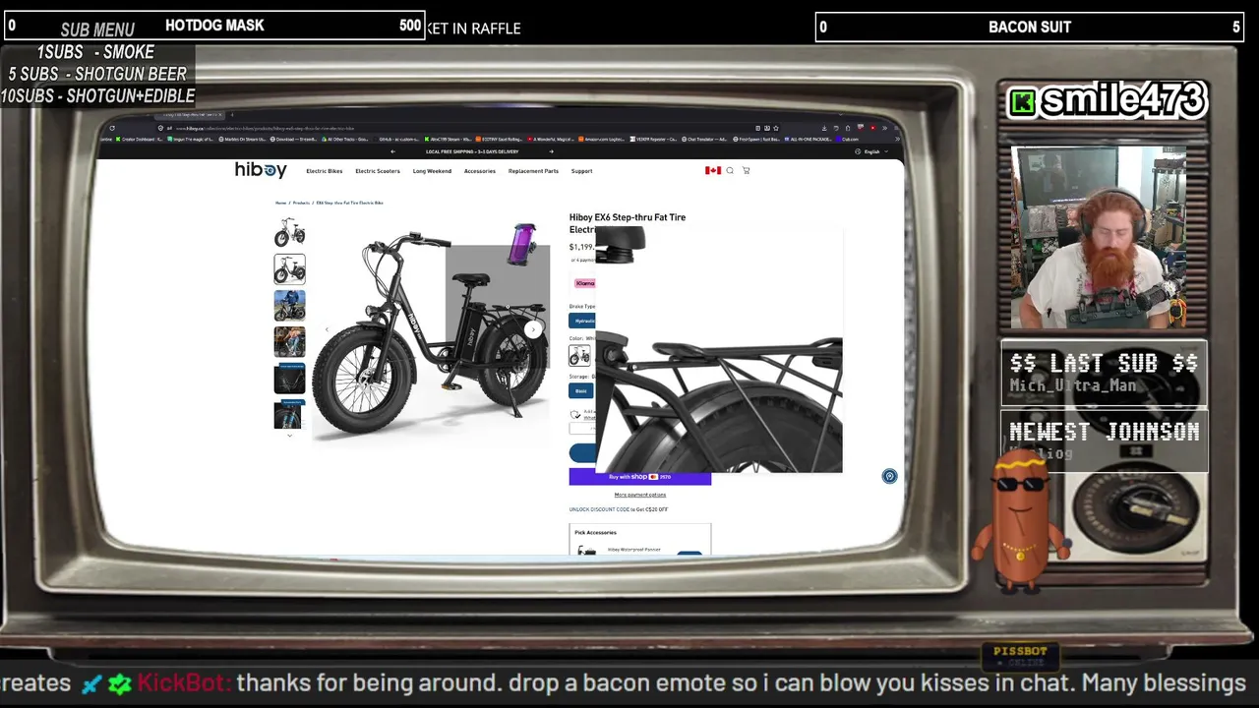Viewport: 1259px width, 708px height.
Task: Open the browser downloads icon
Action: click(x=824, y=128)
